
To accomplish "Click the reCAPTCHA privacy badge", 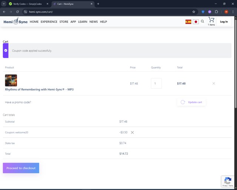I will [x=228, y=181].
